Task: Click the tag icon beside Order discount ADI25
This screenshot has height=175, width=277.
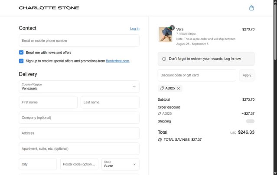Action: pyautogui.click(x=160, y=114)
